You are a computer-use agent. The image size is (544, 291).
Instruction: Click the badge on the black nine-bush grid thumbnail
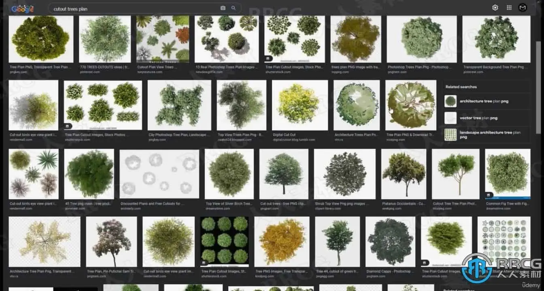[x=204, y=263]
